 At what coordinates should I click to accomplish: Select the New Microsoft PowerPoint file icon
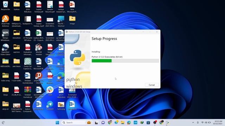72,7
